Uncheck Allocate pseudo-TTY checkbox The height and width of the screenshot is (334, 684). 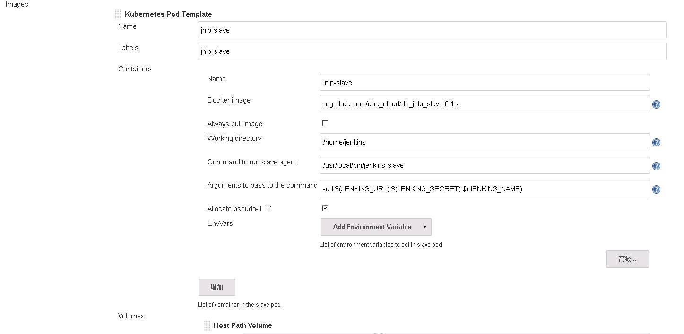click(x=325, y=208)
